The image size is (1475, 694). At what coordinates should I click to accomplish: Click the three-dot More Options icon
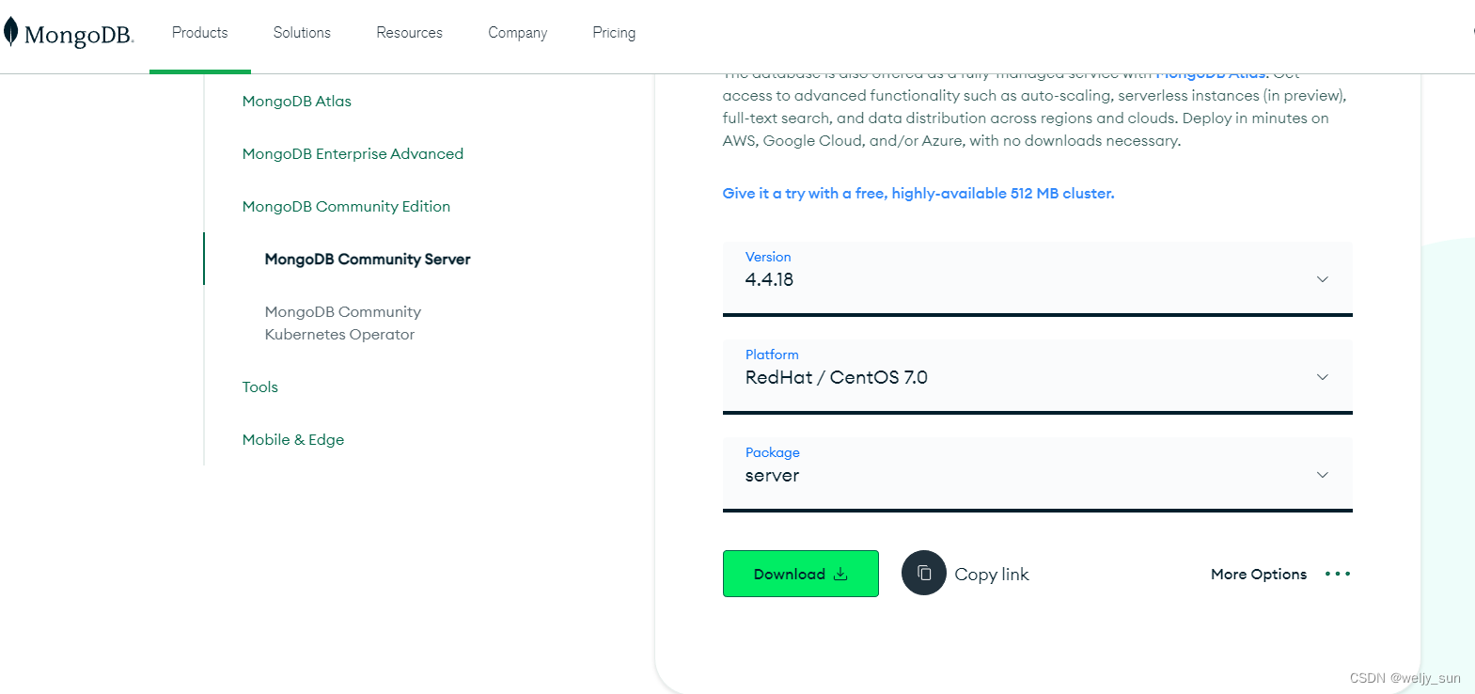coord(1338,574)
